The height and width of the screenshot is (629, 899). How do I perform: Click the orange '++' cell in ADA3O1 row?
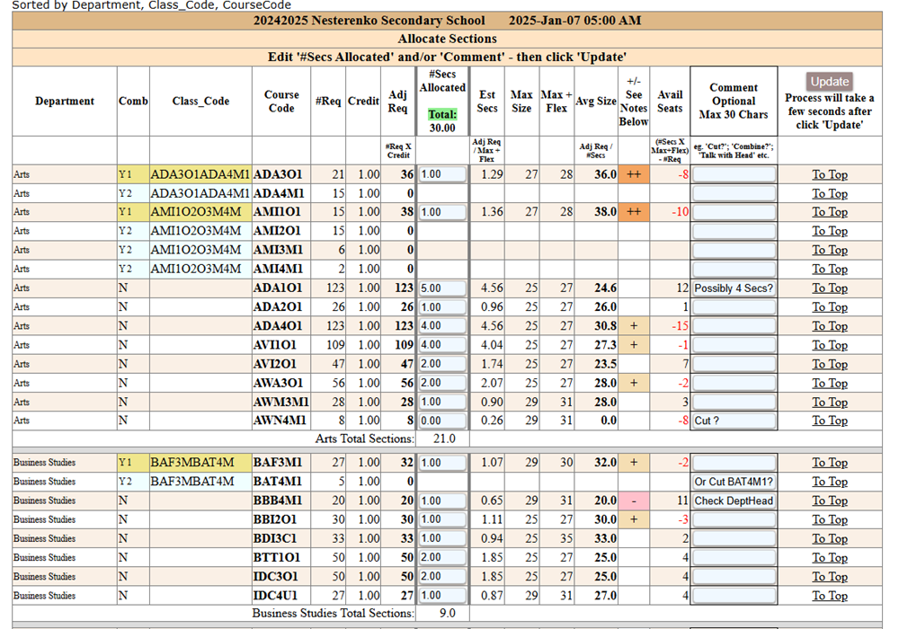point(633,174)
